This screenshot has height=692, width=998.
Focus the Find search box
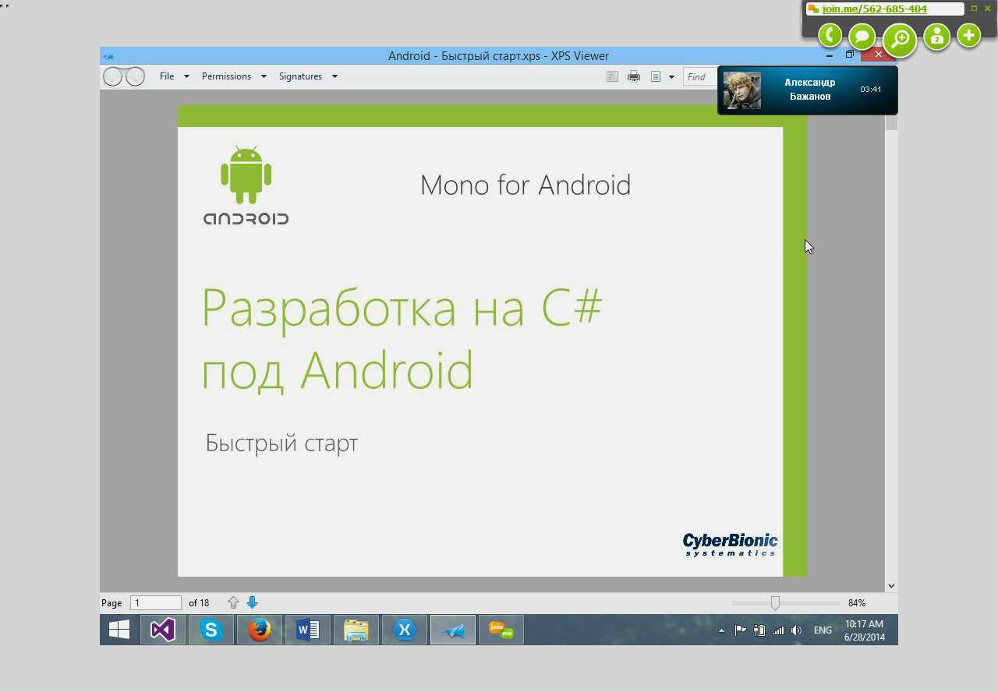700,76
